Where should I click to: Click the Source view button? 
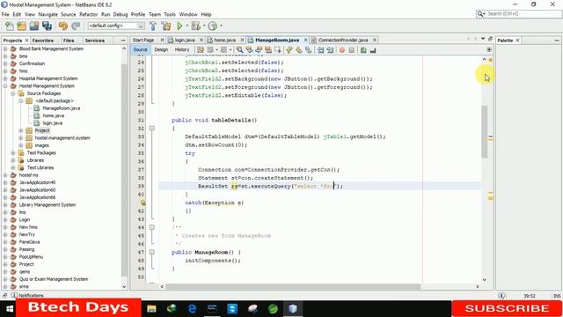tap(140, 50)
